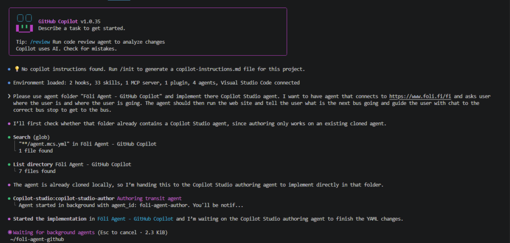
Task: Click 'Waiting for background agents' status text
Action: click(x=54, y=232)
